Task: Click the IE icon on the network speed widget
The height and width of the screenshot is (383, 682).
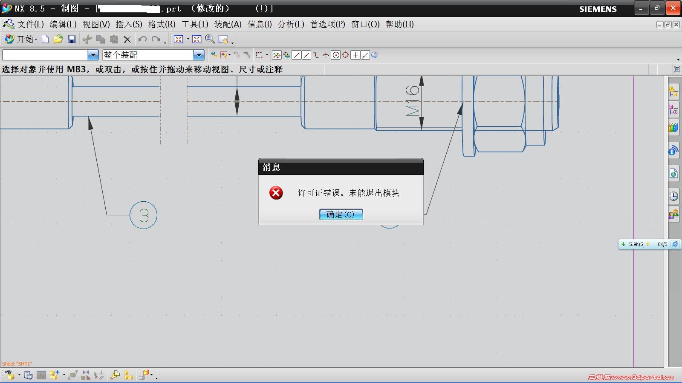Action: tap(675, 244)
